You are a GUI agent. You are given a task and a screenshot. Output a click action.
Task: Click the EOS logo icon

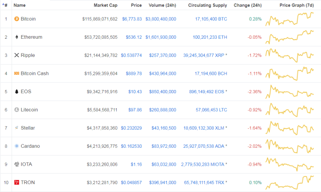click(17, 91)
